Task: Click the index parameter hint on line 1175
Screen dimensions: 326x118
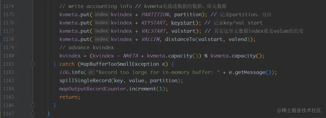Action: click(x=102, y=15)
